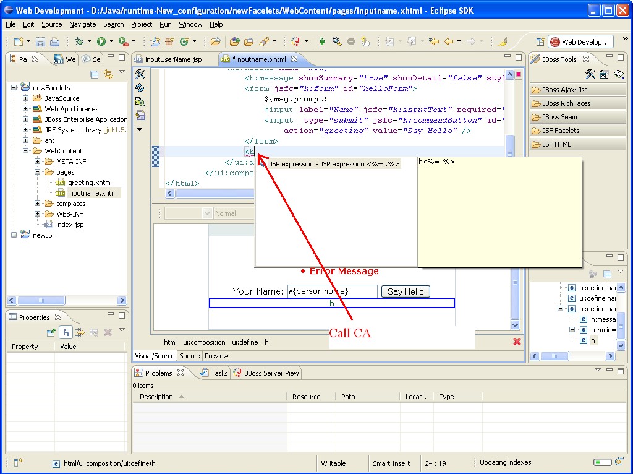Screen dimensions: 633x474
Task: Click the Save icon in the toolbar
Action: [40, 41]
